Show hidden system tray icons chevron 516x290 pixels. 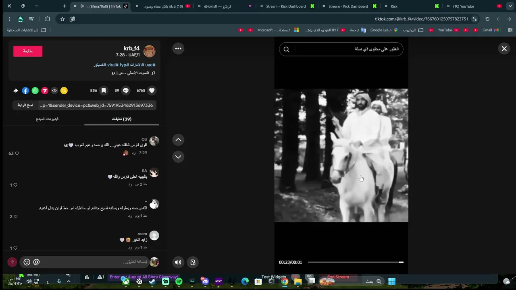69,282
